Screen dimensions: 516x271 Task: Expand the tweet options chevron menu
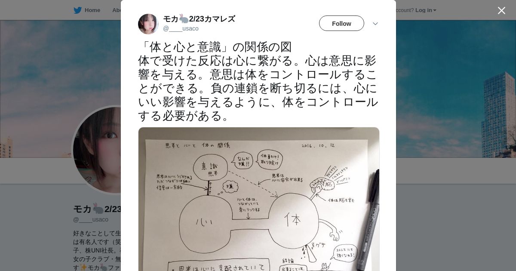pos(375,24)
